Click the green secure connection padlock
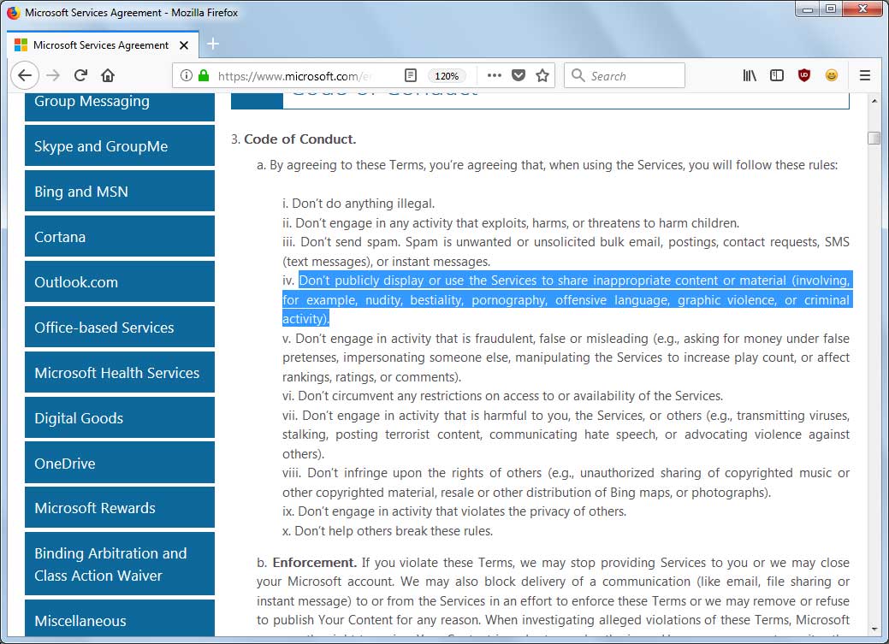889x644 pixels. [204, 75]
